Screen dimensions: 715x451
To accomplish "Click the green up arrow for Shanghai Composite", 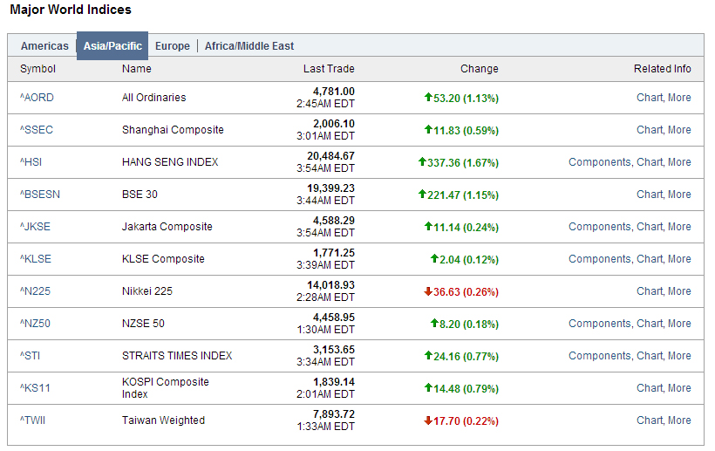I will 428,130.
